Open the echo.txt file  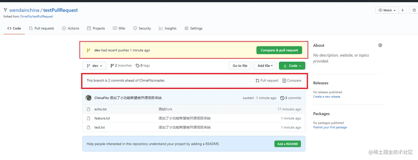point(100,109)
